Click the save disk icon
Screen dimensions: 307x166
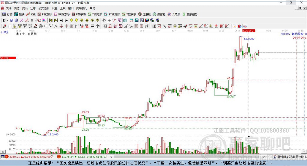point(147,20)
